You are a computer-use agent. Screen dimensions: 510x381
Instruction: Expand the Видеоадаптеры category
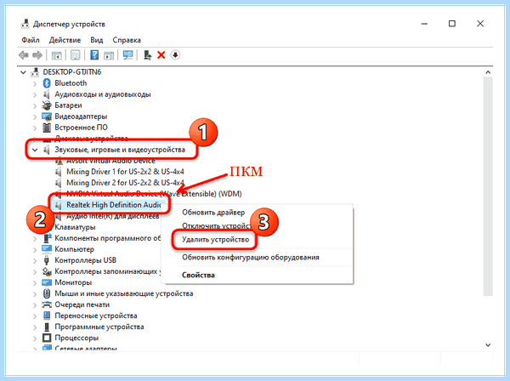tap(35, 117)
